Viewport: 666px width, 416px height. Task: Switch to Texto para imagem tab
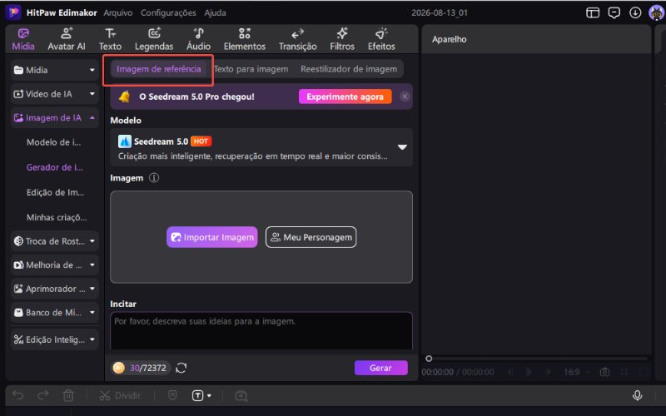[251, 69]
